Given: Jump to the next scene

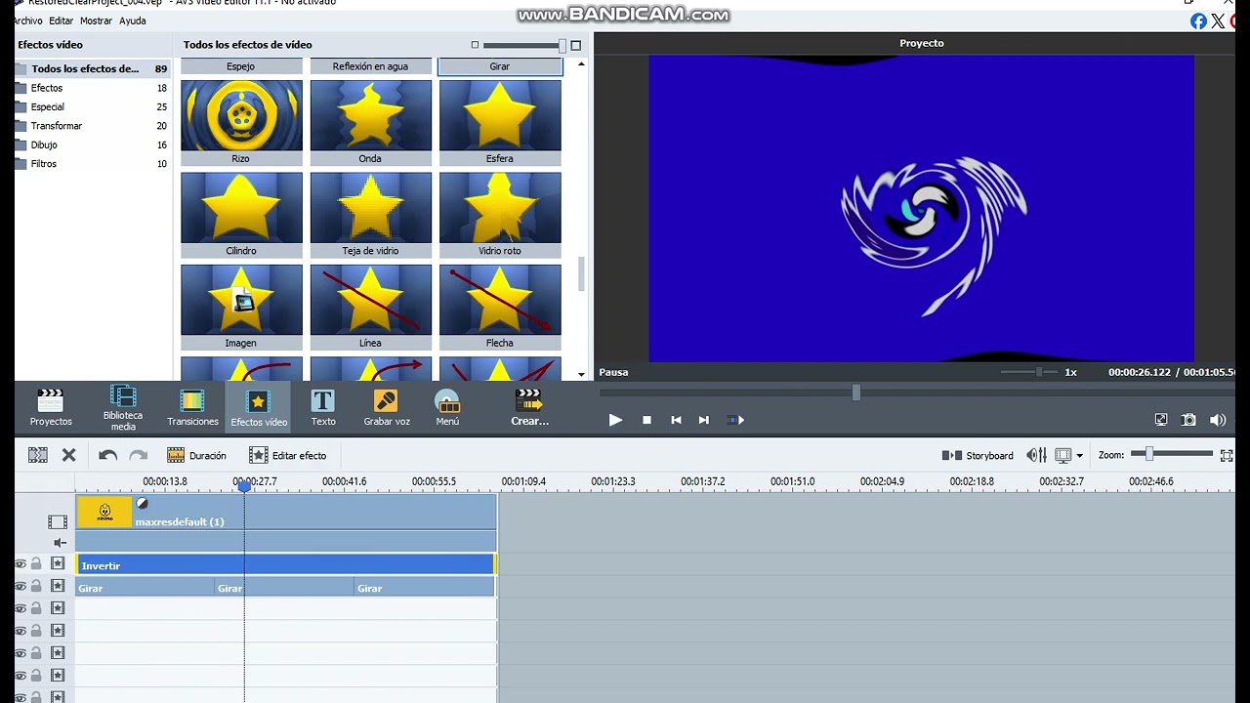Looking at the screenshot, I should (x=735, y=420).
